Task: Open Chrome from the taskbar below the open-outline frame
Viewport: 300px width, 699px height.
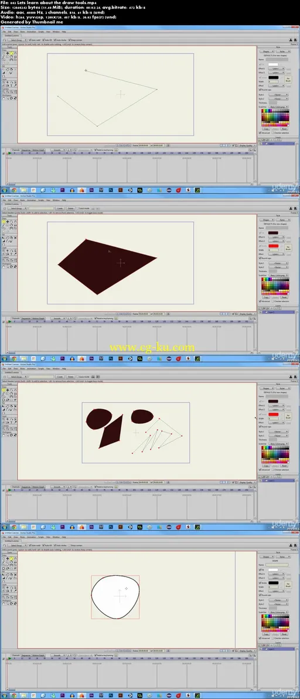Action: (14, 190)
